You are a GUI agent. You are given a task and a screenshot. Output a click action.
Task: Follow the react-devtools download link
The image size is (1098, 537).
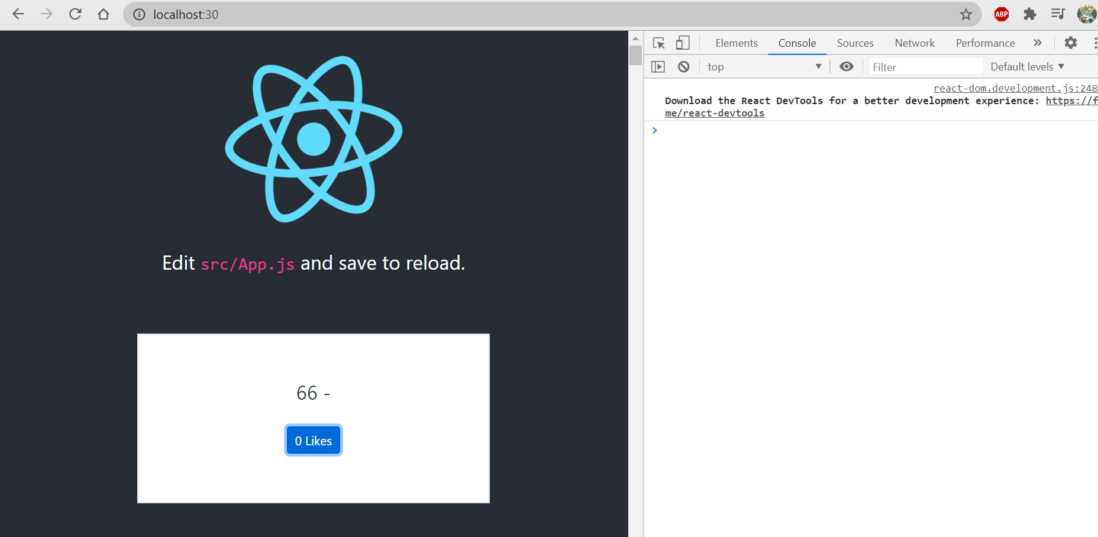click(715, 113)
